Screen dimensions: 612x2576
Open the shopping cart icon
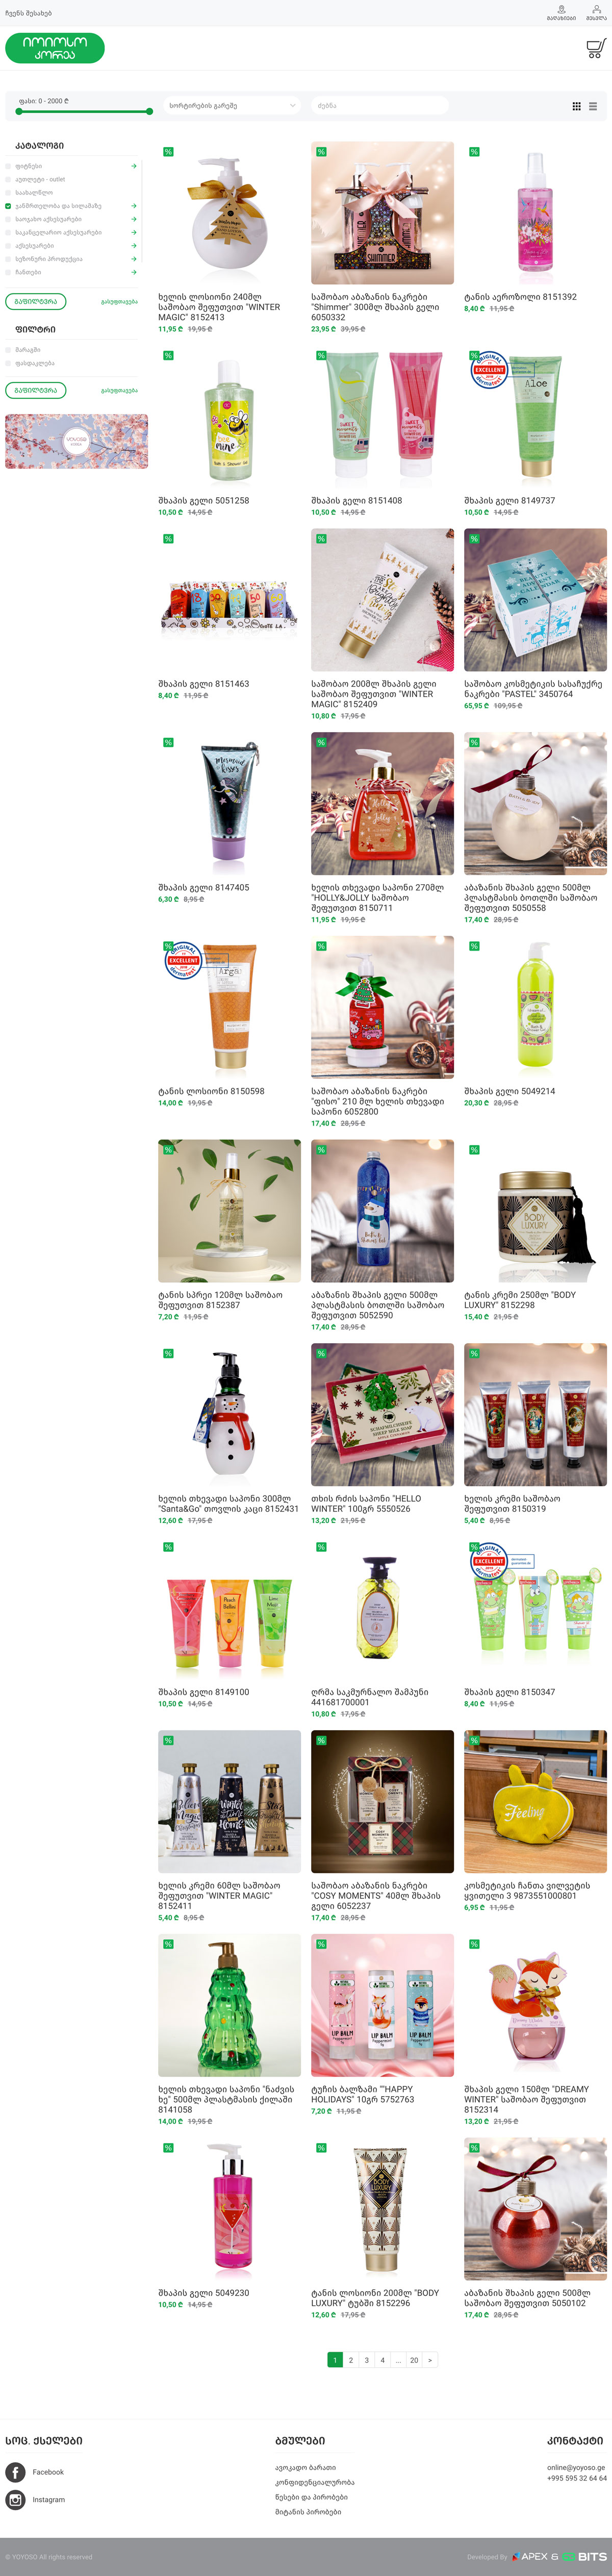coord(596,48)
